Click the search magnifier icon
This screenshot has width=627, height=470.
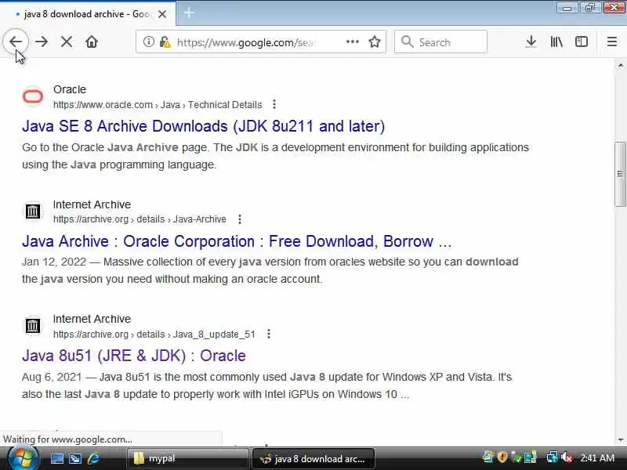pos(407,42)
